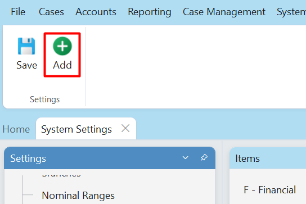Open the File menu

[x=18, y=12]
